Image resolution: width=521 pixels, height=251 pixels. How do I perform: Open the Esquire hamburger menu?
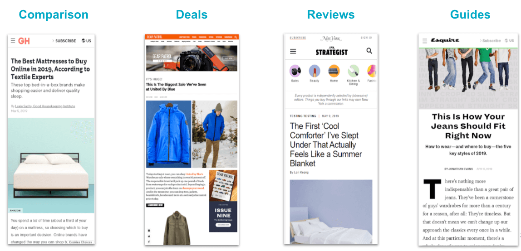[425, 41]
